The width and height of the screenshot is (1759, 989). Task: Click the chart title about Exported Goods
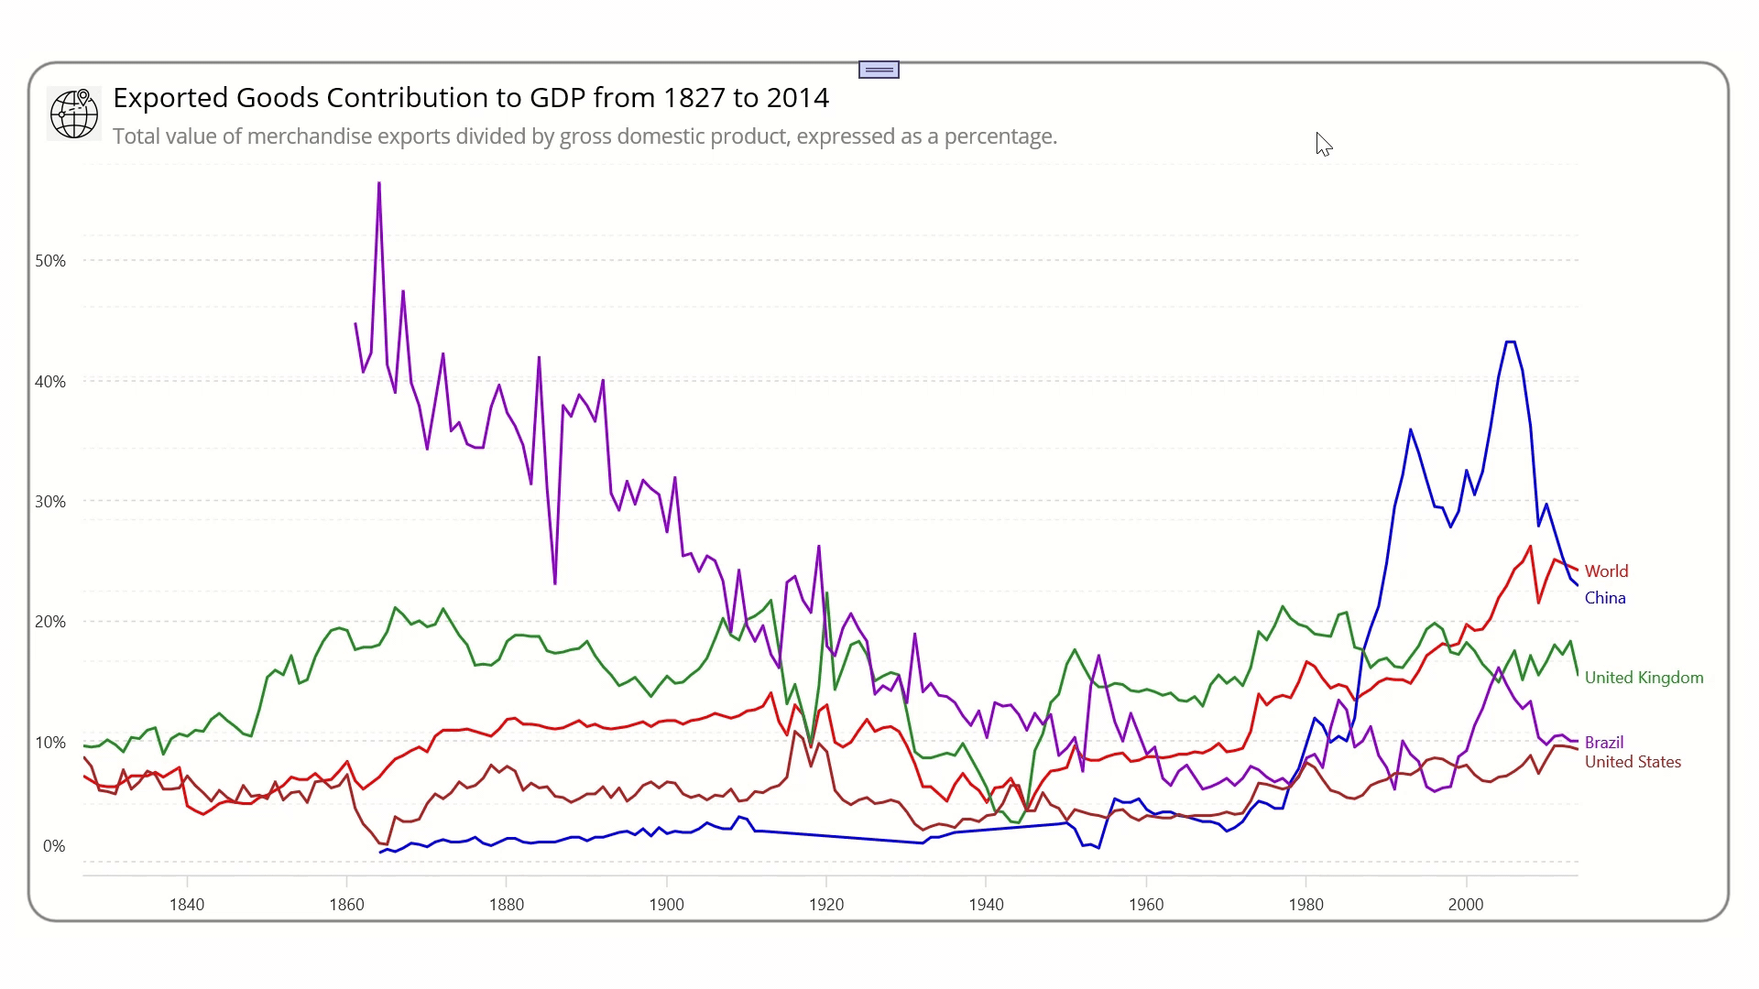tap(471, 98)
